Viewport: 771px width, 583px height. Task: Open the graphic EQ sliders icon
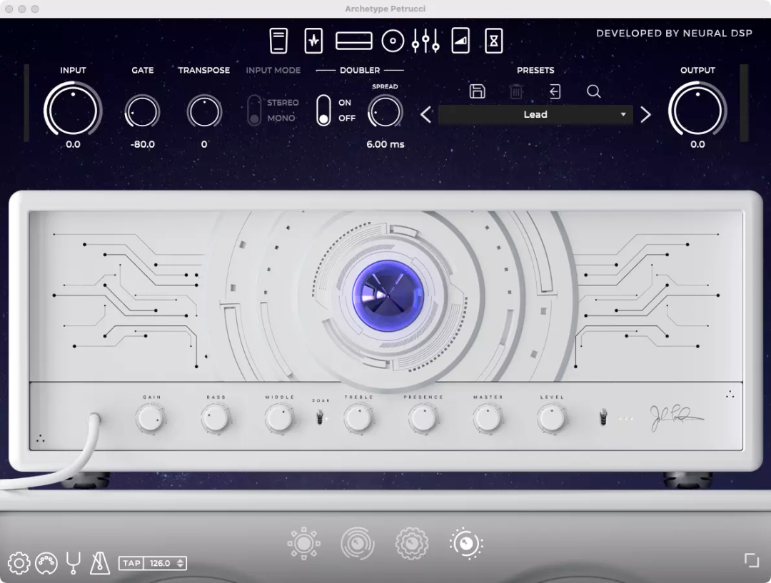(425, 41)
